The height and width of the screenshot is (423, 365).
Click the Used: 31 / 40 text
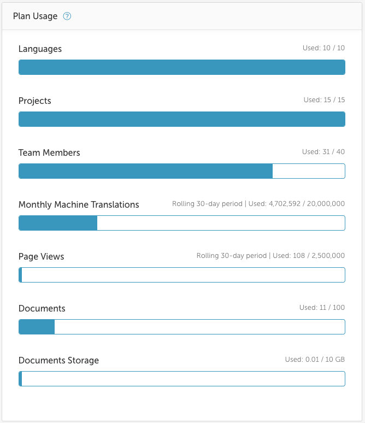click(323, 152)
